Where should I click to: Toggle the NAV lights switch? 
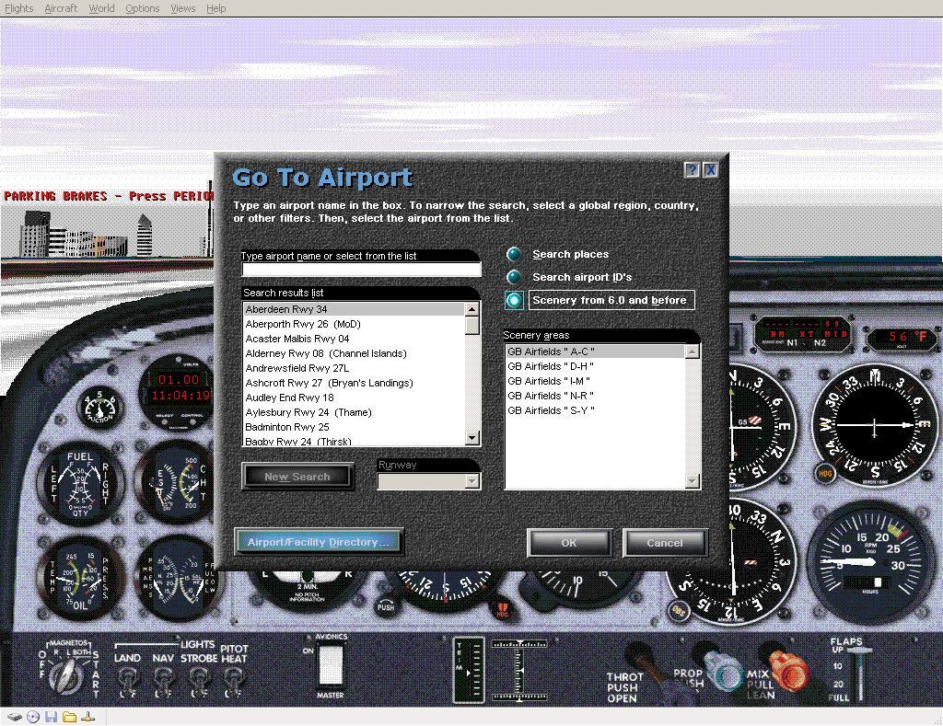click(x=162, y=681)
